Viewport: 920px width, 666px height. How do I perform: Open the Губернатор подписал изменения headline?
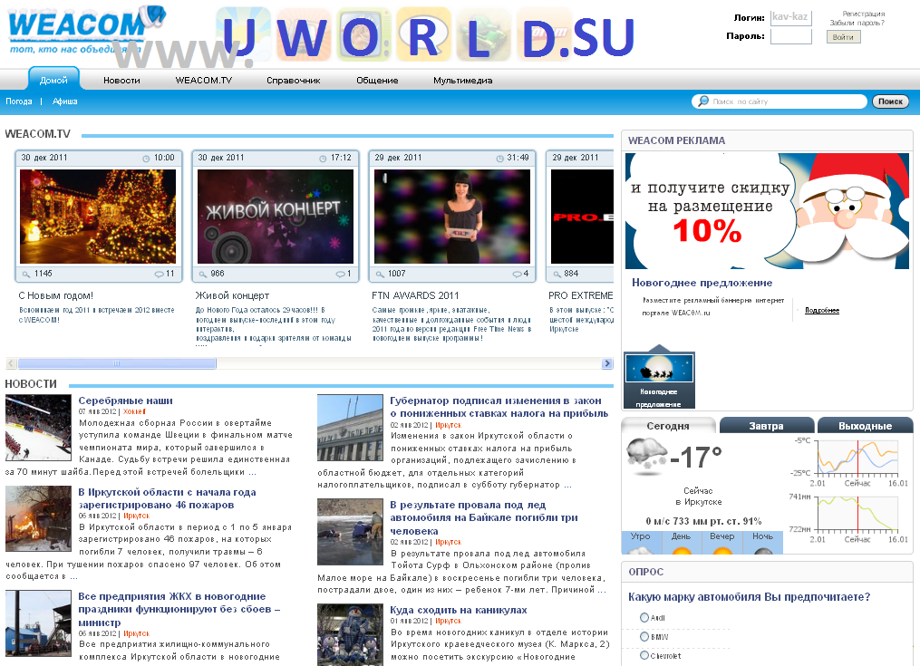pyautogui.click(x=499, y=407)
